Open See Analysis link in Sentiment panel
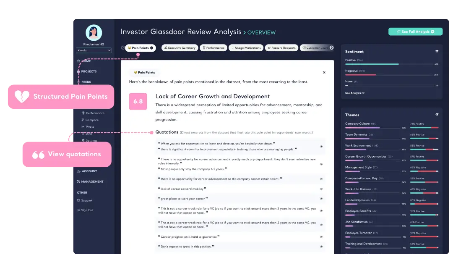Image resolution: width=453 pixels, height=268 pixels. coord(354,93)
